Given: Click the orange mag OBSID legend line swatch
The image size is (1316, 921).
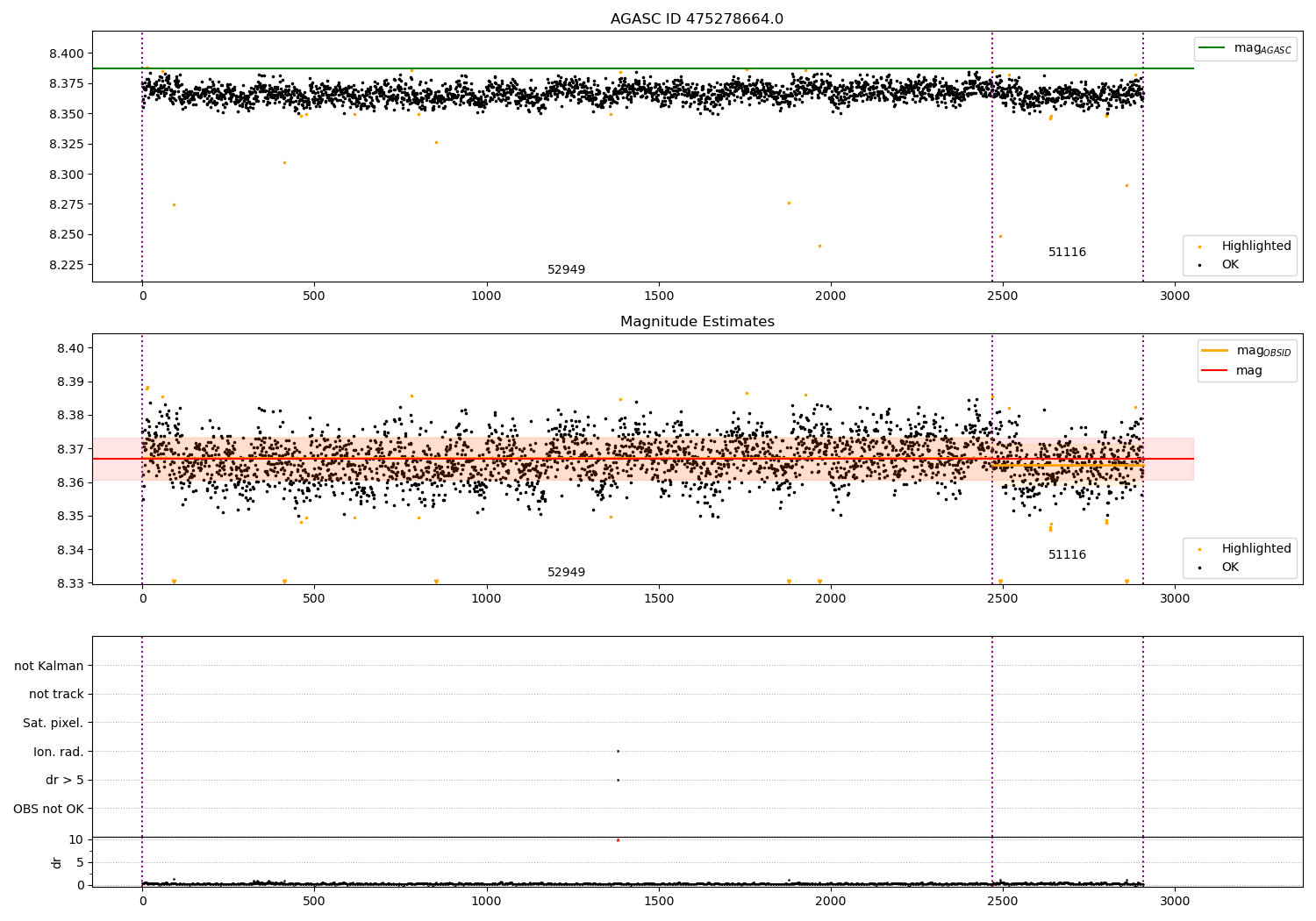Looking at the screenshot, I should 1215,351.
